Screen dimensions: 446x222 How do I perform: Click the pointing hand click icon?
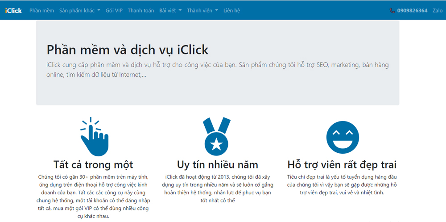pyautogui.click(x=94, y=137)
